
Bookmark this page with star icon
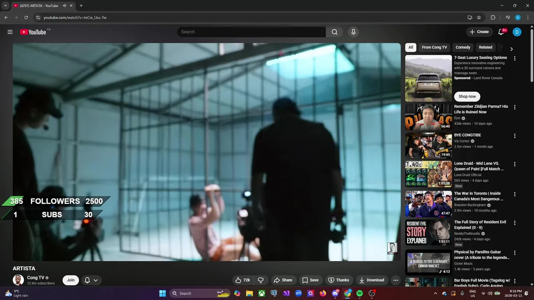click(479, 17)
